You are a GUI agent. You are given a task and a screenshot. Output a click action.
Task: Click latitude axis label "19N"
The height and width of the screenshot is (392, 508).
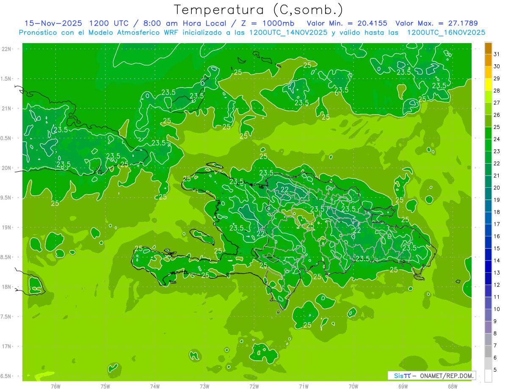[7, 228]
